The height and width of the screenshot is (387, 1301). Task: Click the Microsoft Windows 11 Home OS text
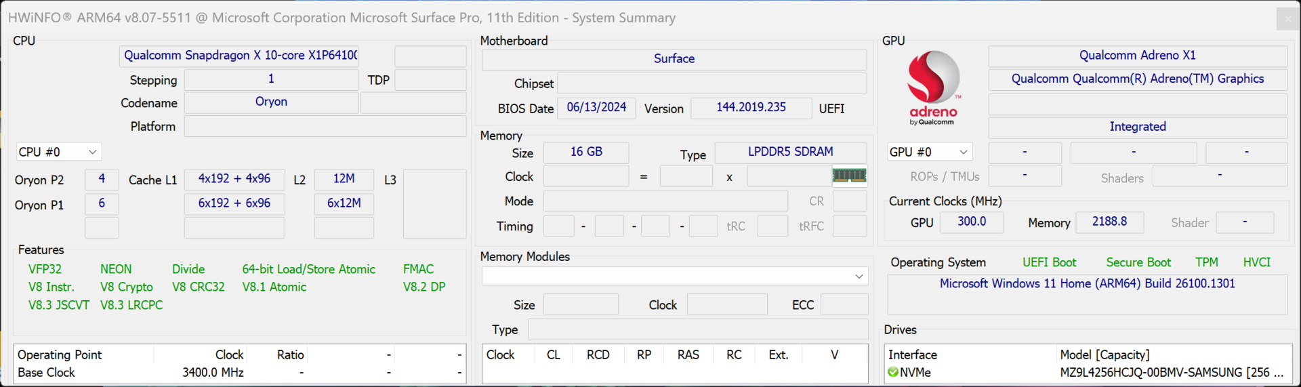pos(1087,283)
